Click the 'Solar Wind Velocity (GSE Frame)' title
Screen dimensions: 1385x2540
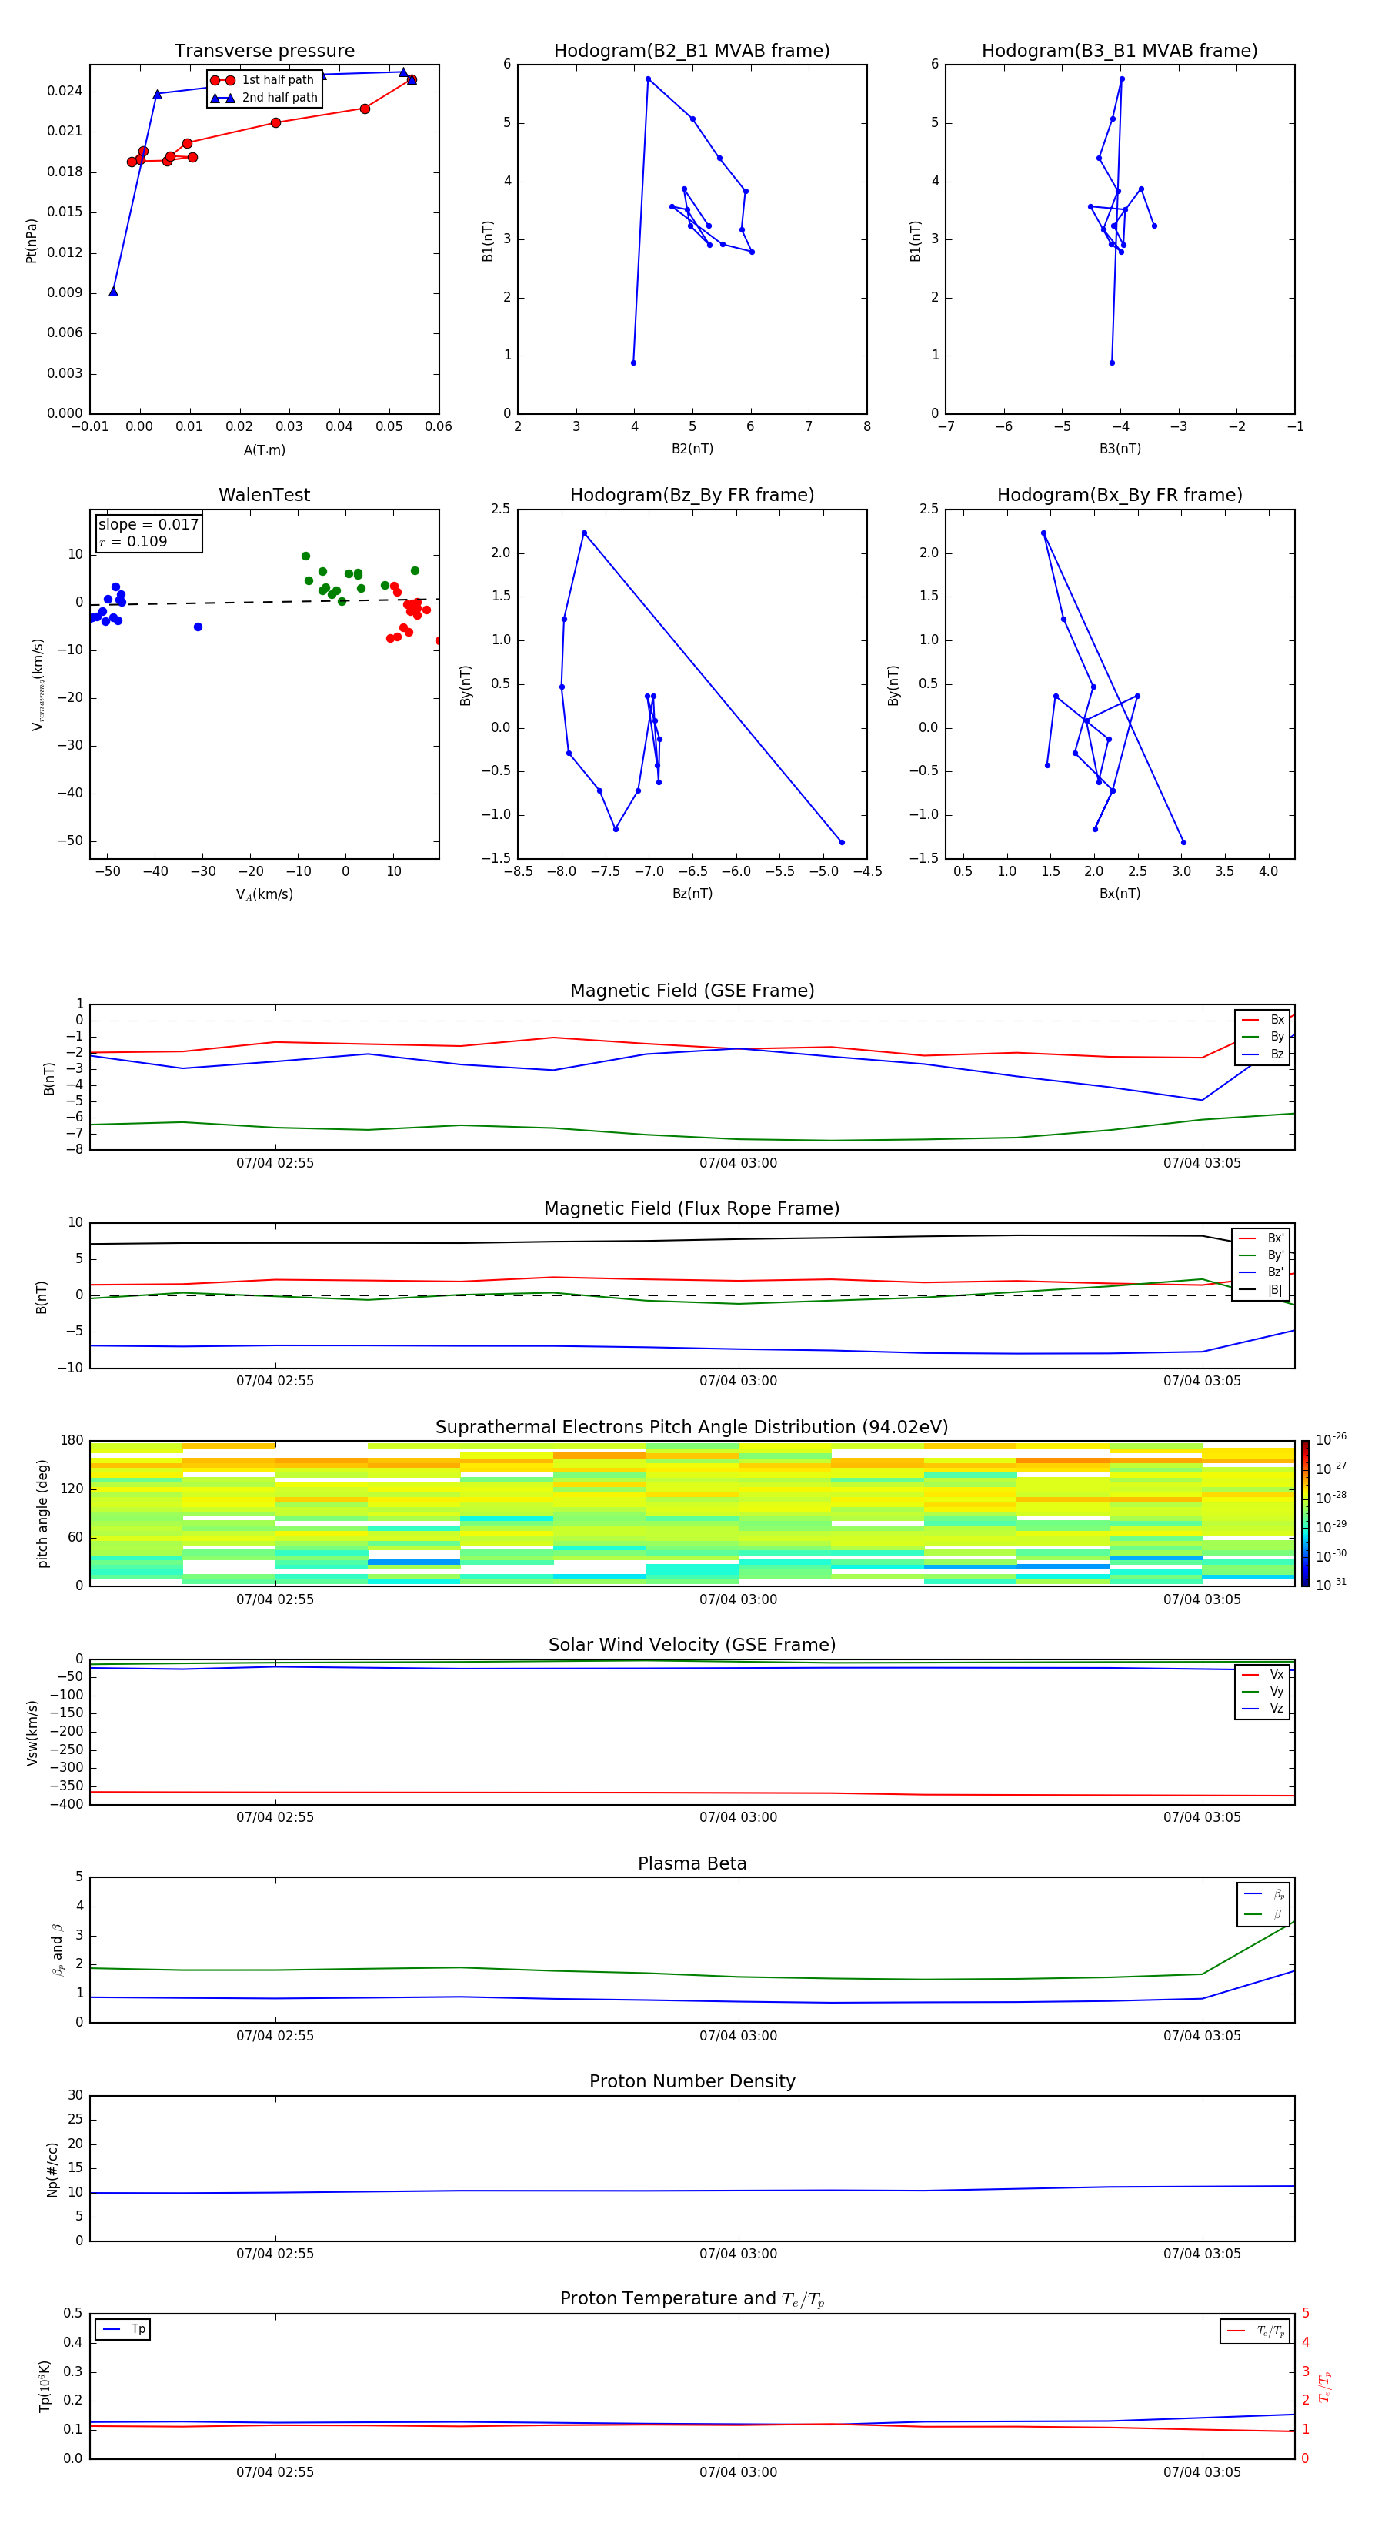[692, 1645]
